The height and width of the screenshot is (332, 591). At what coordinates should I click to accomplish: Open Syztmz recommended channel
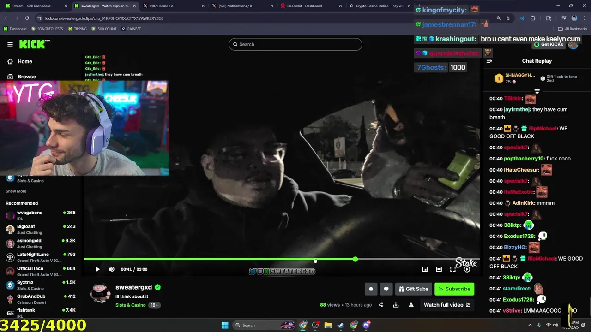[41, 285]
